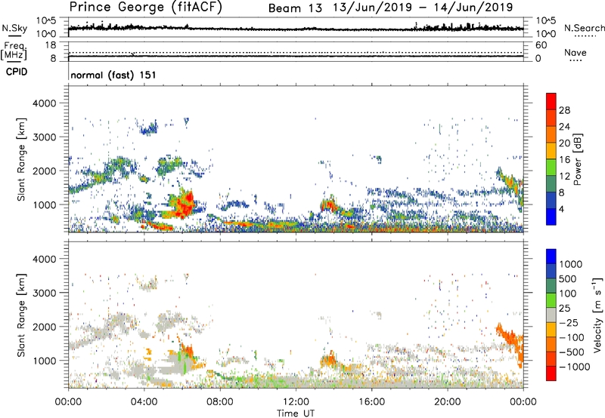Click the 'Prince George (fitACF)' title text

tap(146, 7)
